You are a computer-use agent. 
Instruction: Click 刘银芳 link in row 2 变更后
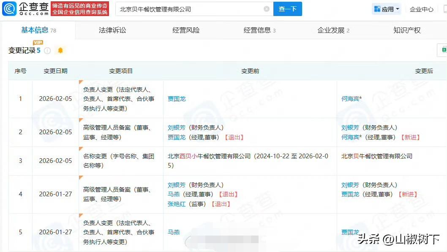click(x=350, y=127)
